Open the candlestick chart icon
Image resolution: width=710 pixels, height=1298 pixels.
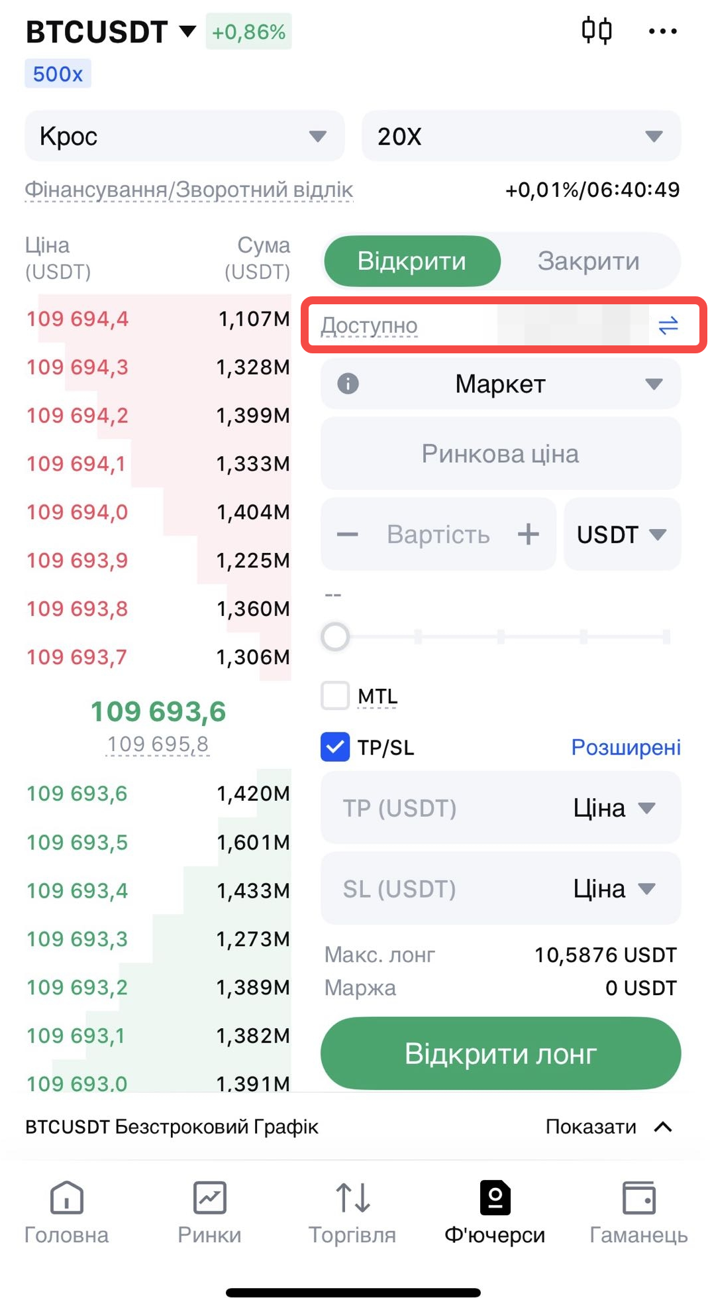[596, 31]
